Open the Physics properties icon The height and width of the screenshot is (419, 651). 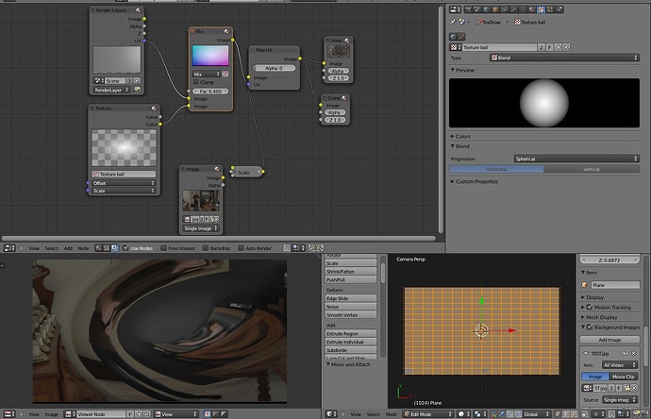[x=559, y=9]
